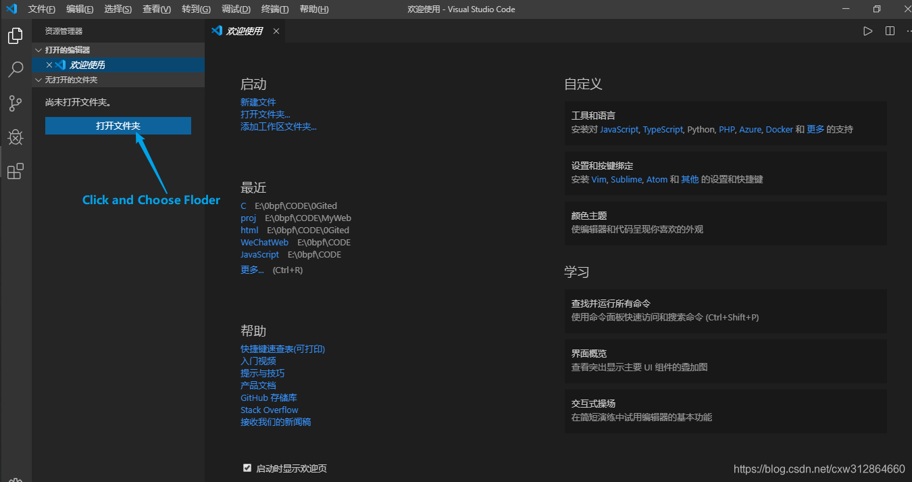This screenshot has width=912, height=482.
Task: Open the 查找并运行所有命令 card
Action: pyautogui.click(x=726, y=311)
